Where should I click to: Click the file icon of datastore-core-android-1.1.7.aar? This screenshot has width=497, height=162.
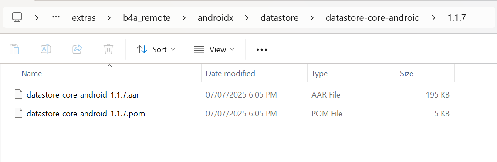[x=19, y=94]
